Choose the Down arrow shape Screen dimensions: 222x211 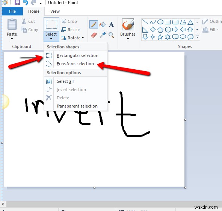(145, 37)
